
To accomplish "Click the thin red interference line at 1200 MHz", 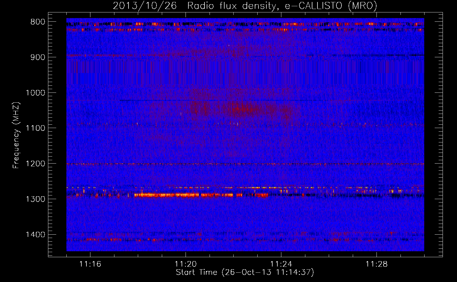I will 245,164.
